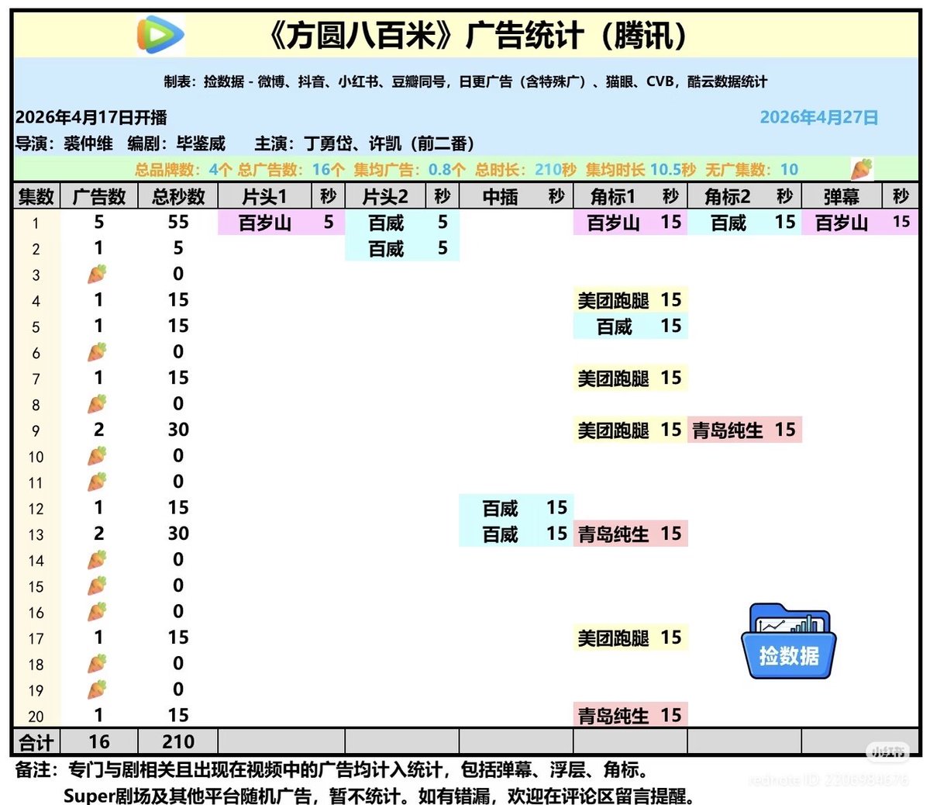The width and height of the screenshot is (930, 805).
Task: Click the carrot icon in episode 14 row
Action: [x=97, y=560]
